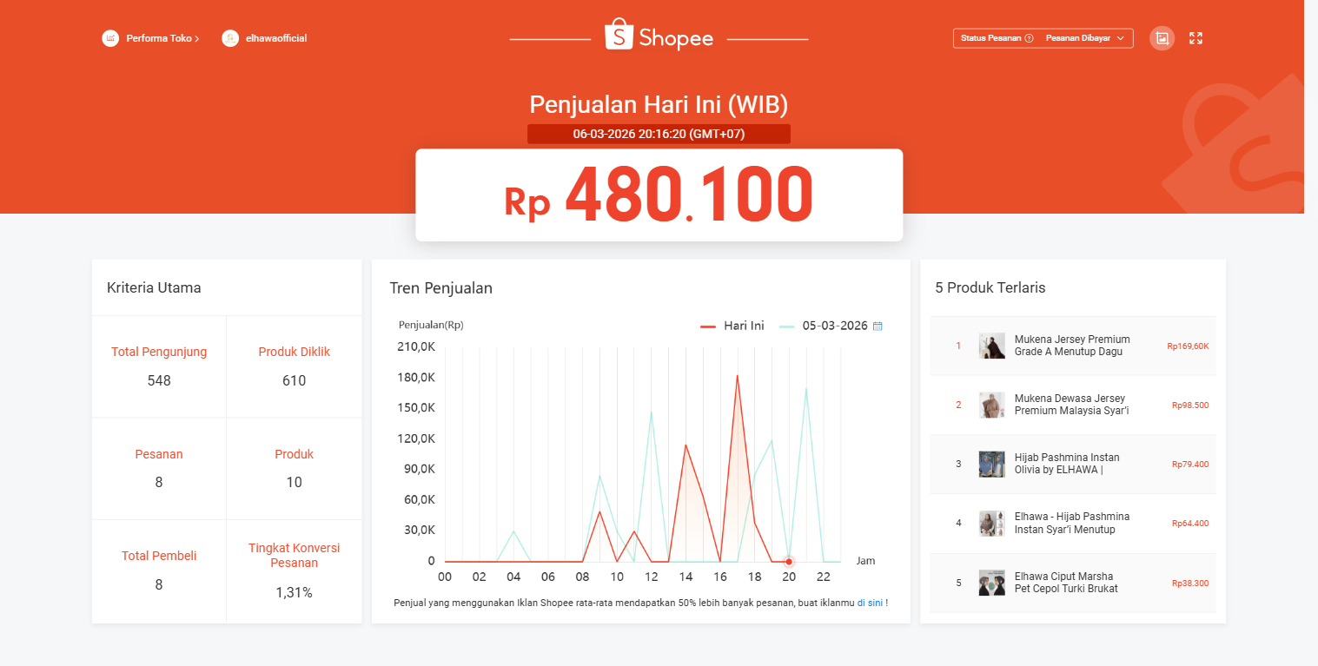Select the Produk Diklik metric

pos(294,366)
